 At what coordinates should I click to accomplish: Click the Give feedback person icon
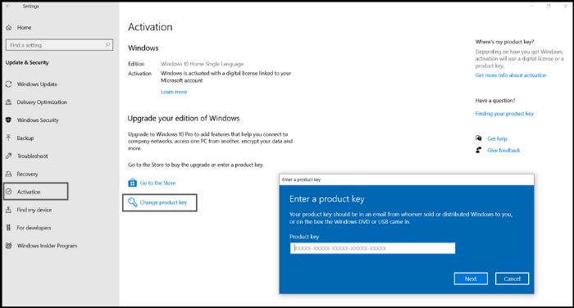coord(478,150)
